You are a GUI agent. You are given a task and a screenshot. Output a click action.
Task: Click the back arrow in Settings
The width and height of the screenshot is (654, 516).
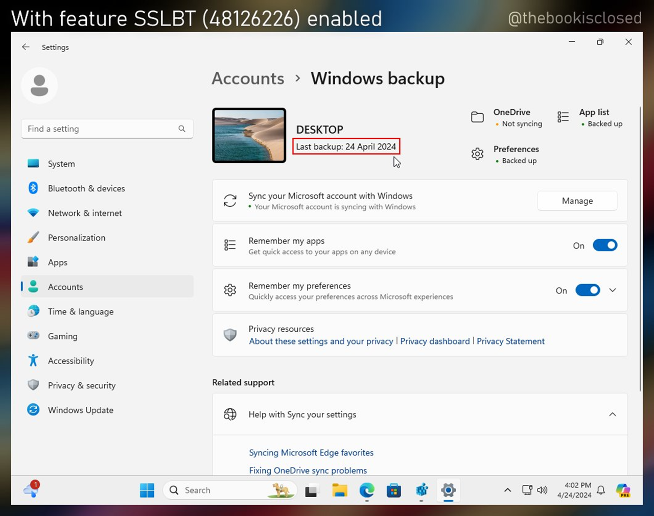pos(26,47)
